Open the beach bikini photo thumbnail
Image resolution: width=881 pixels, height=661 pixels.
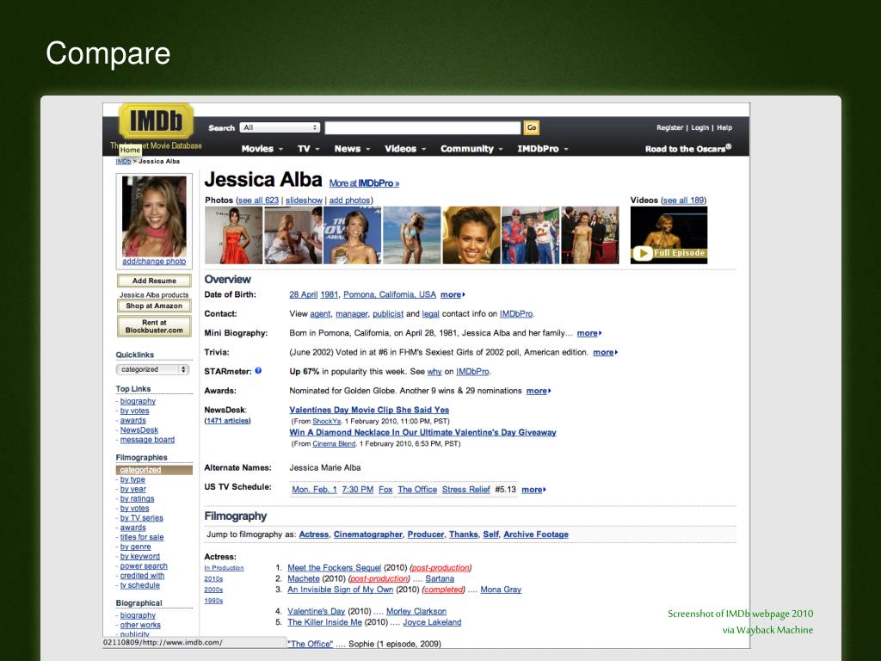(x=411, y=235)
